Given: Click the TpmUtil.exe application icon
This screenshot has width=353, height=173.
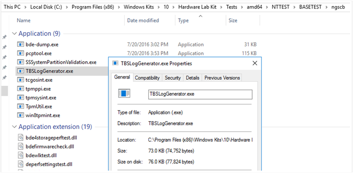Looking at the screenshot, I should coord(20,106).
